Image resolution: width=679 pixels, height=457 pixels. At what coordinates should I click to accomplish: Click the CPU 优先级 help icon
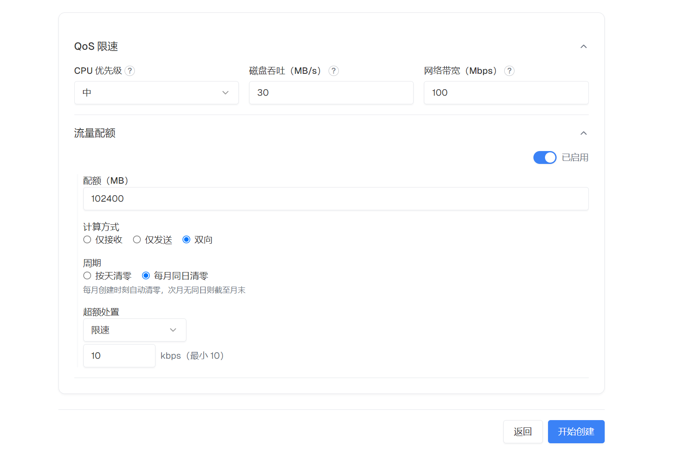point(130,71)
